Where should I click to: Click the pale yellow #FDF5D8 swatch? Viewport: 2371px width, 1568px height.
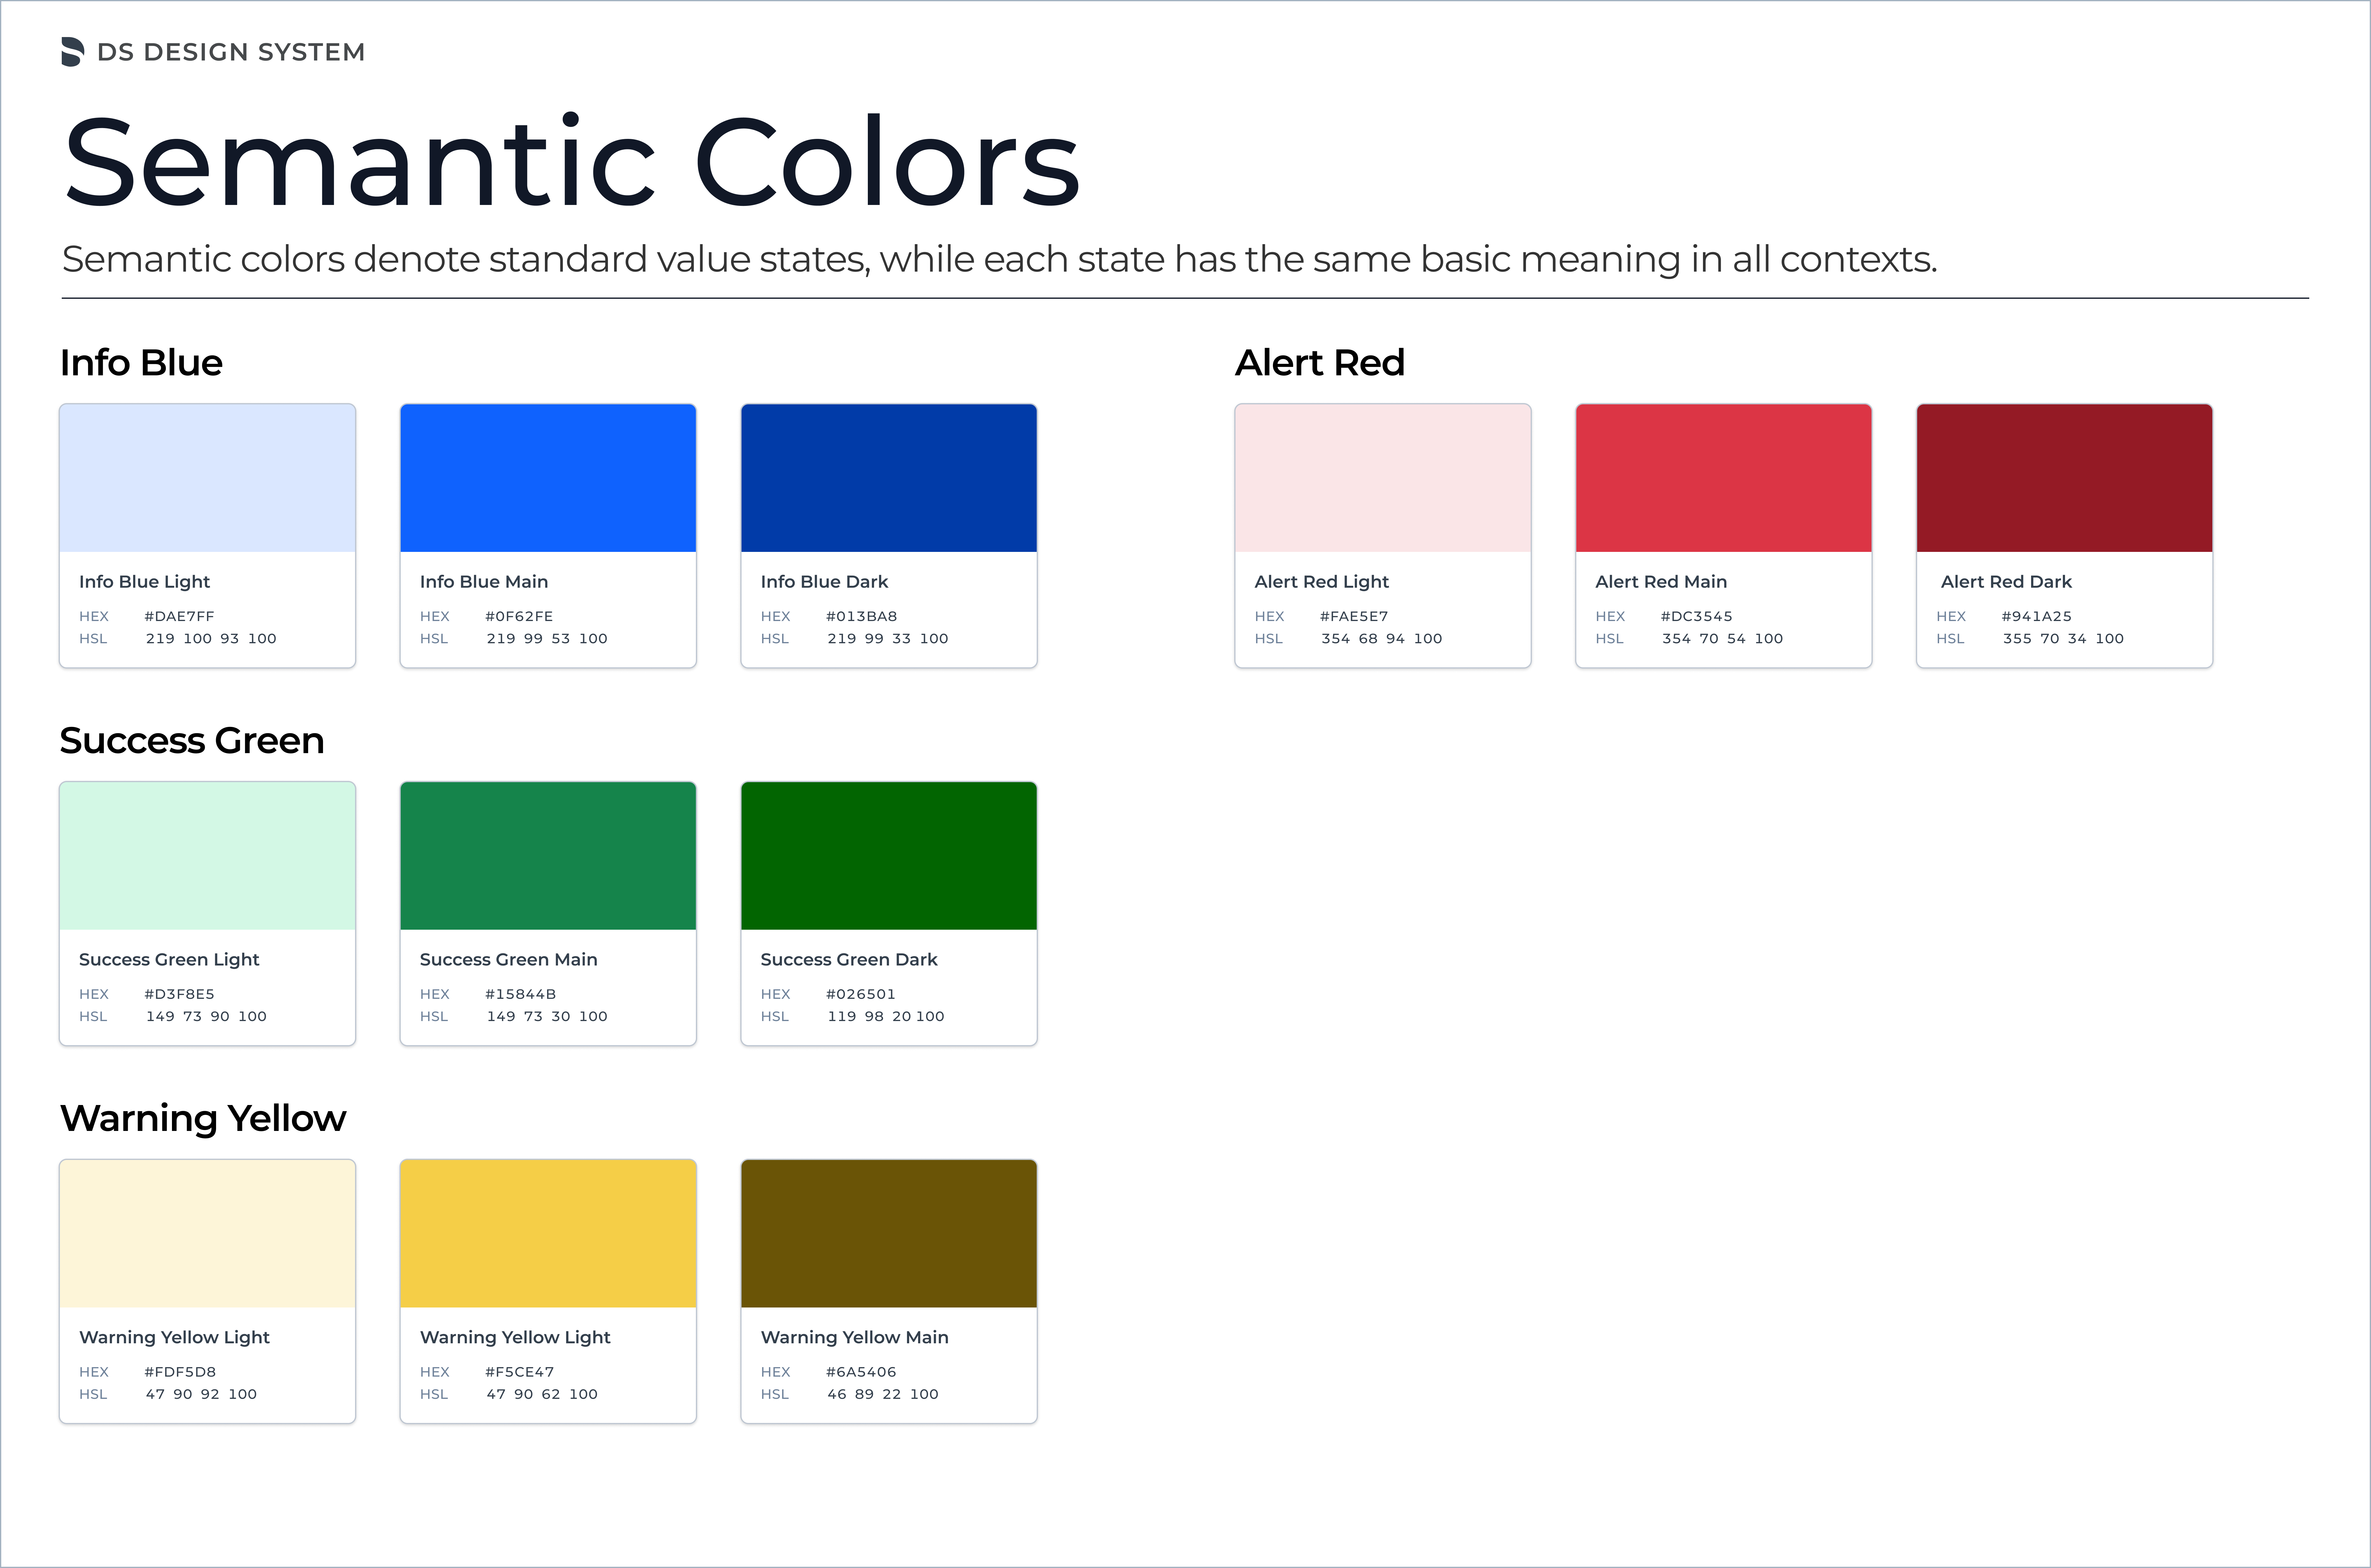[x=207, y=1234]
